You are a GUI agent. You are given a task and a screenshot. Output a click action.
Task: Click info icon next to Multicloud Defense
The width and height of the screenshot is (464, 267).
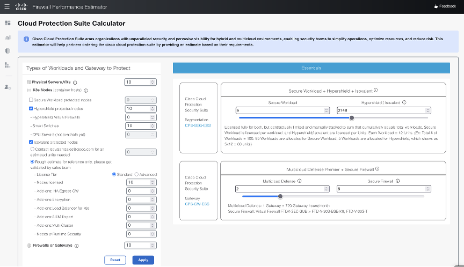click(x=300, y=181)
